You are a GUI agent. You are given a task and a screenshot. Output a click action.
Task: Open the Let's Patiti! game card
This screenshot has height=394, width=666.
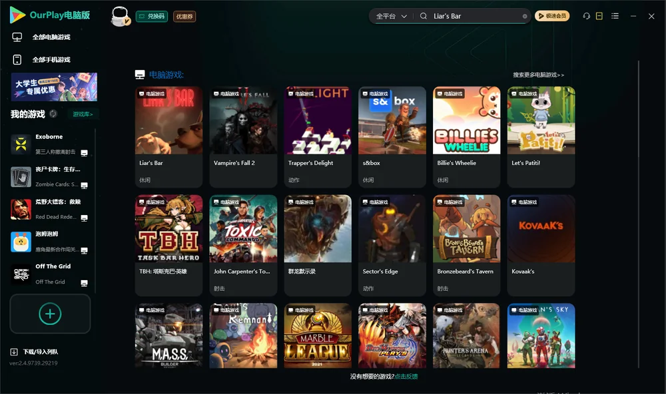(x=541, y=136)
